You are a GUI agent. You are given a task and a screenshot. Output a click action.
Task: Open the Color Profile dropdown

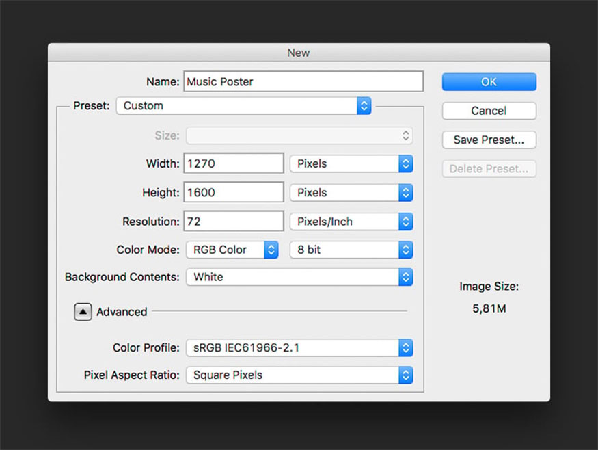(x=299, y=347)
